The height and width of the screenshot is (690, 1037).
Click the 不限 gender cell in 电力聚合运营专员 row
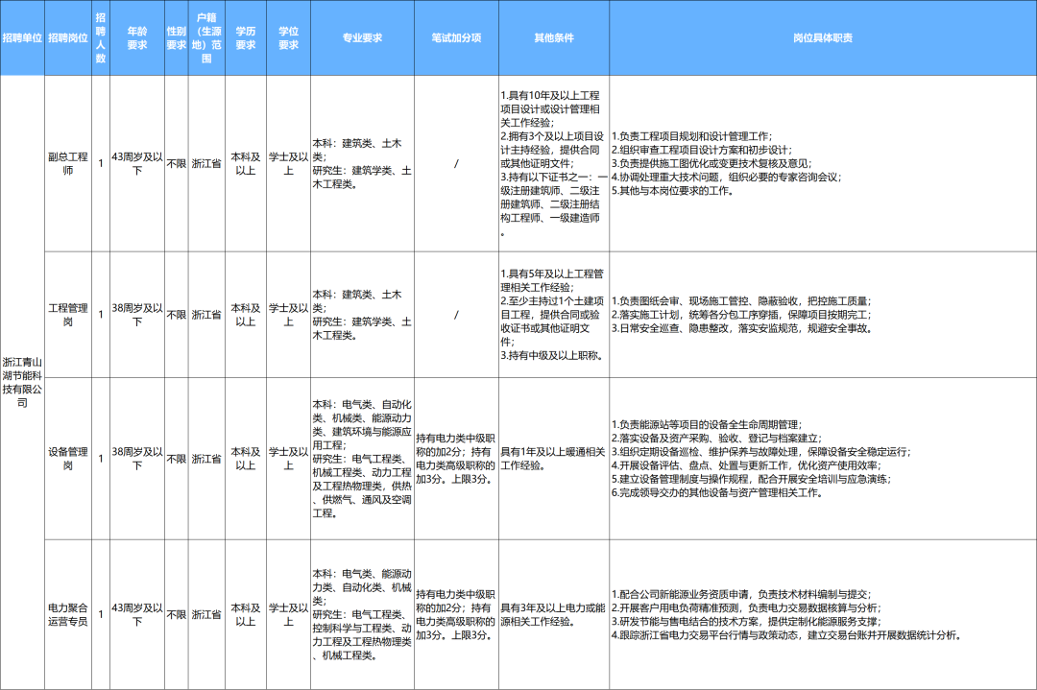pyautogui.click(x=177, y=614)
